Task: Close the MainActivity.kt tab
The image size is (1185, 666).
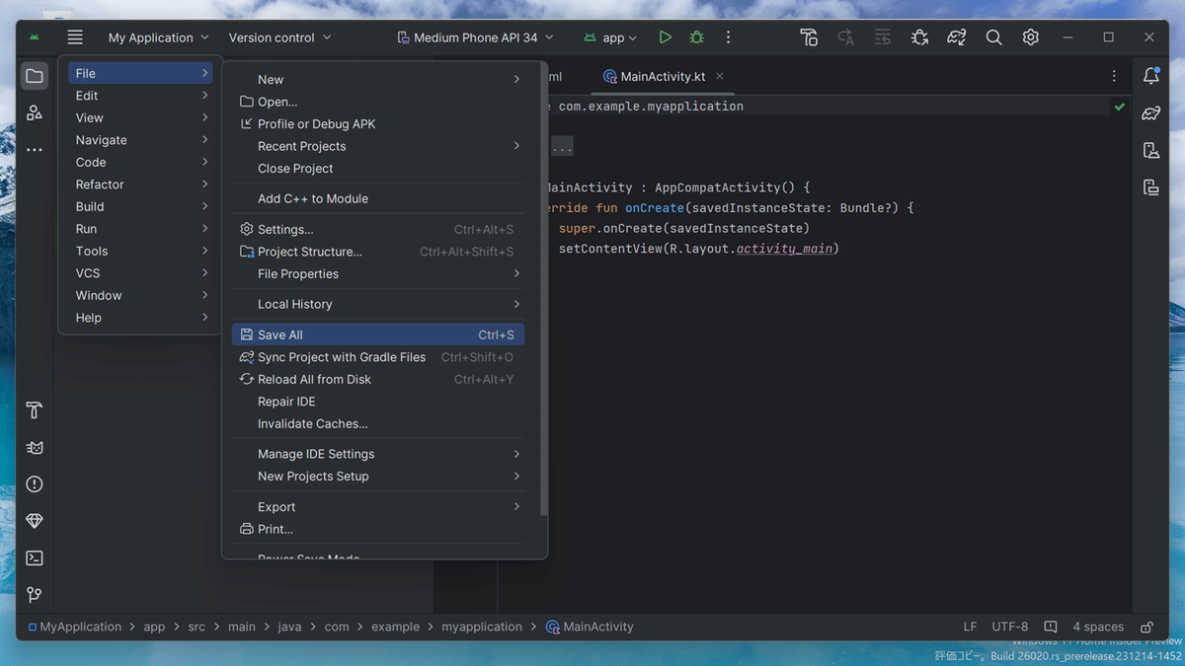Action: click(x=719, y=76)
